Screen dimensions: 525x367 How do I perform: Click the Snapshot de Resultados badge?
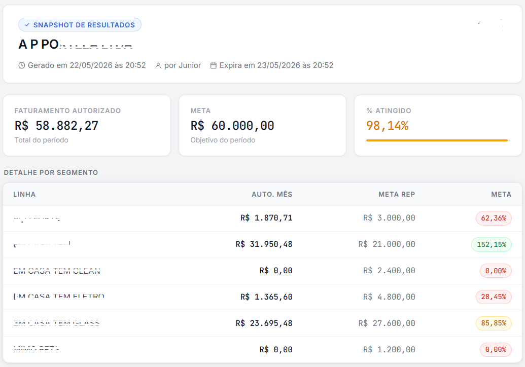[x=80, y=25]
